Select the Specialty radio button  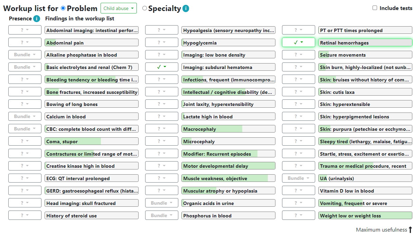[144, 8]
